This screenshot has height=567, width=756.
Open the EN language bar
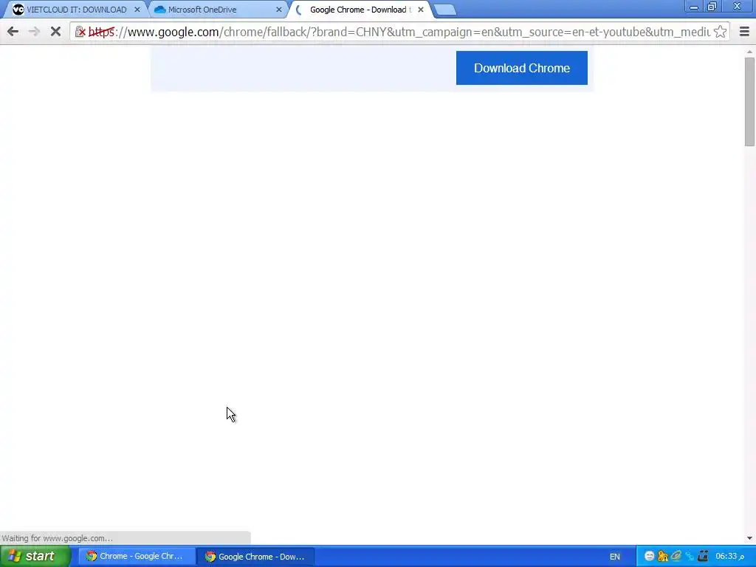point(615,557)
